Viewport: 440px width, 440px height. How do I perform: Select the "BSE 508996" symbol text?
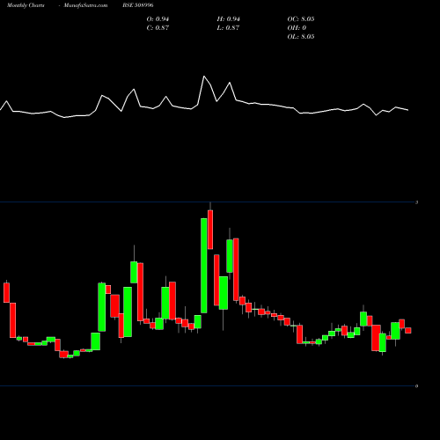tap(138, 5)
